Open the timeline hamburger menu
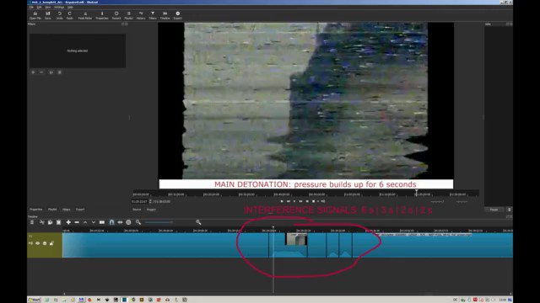The height and width of the screenshot is (303, 540). tap(32, 222)
